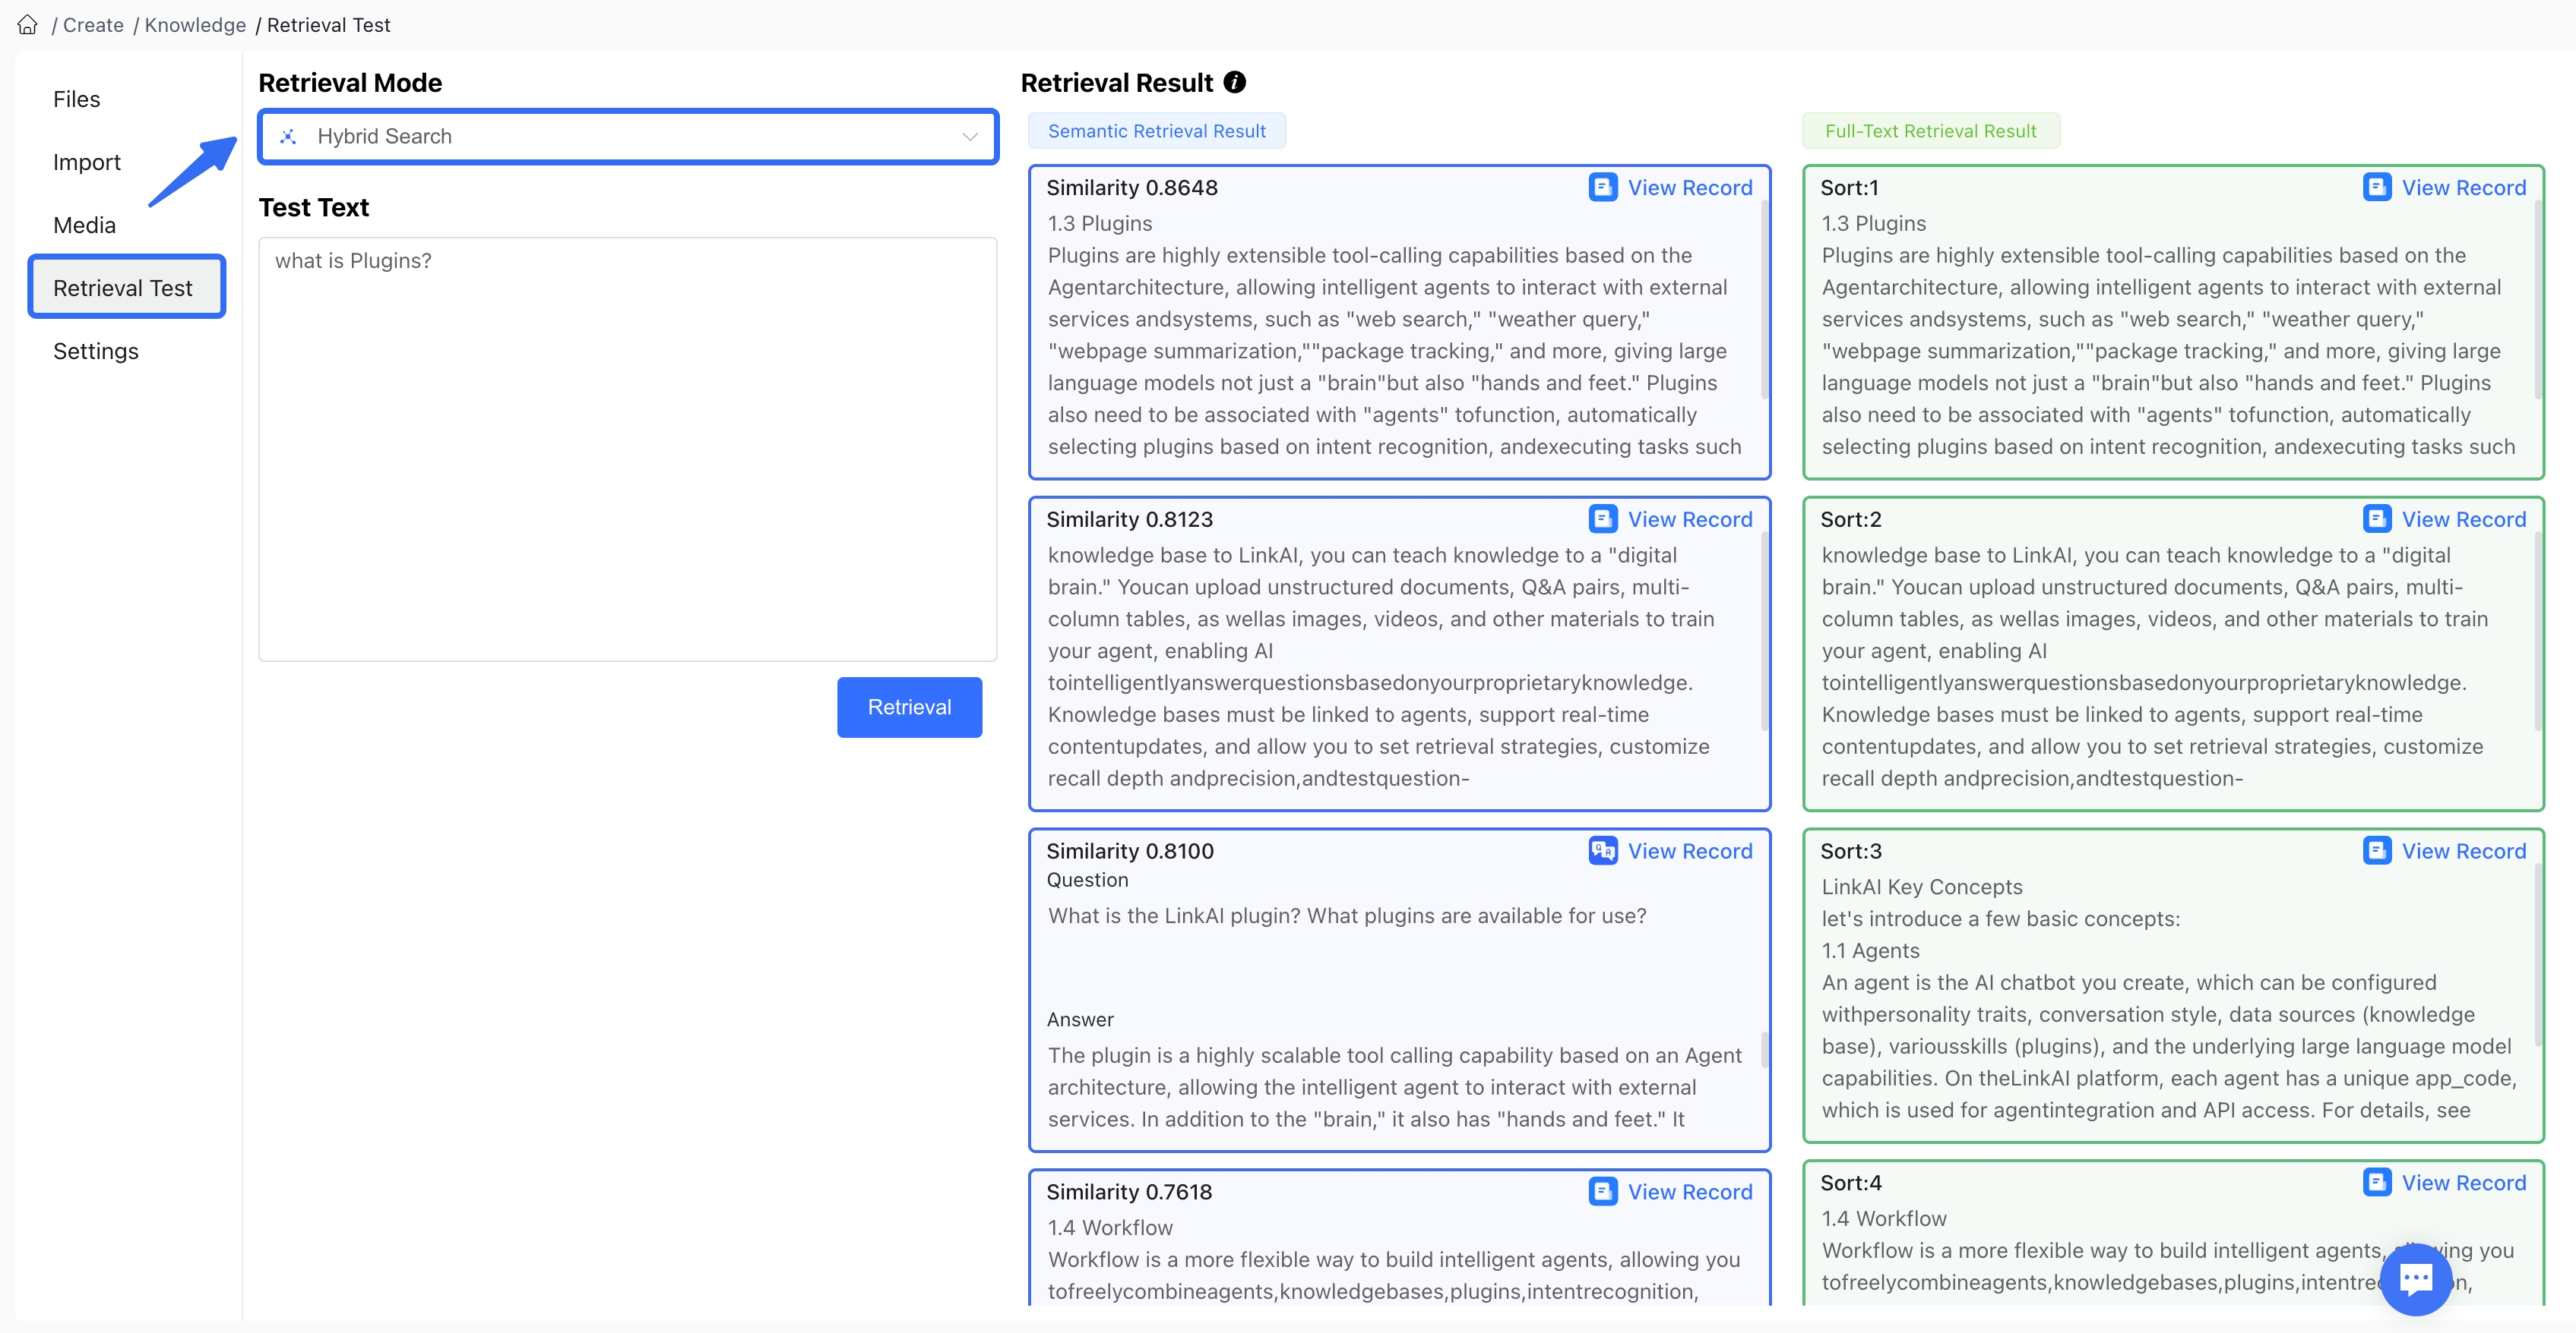
Task: Click the Sort:4 label
Action: click(x=1851, y=1183)
